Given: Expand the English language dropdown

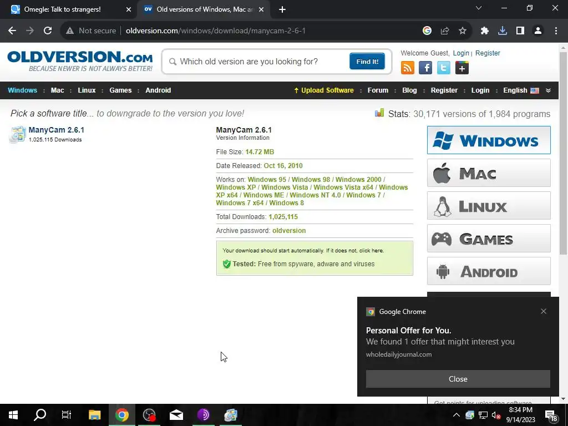Looking at the screenshot, I should pos(548,90).
